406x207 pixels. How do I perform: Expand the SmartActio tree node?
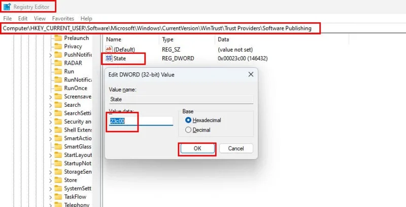(50, 139)
